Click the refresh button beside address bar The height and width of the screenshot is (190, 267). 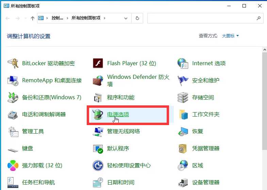(137, 18)
